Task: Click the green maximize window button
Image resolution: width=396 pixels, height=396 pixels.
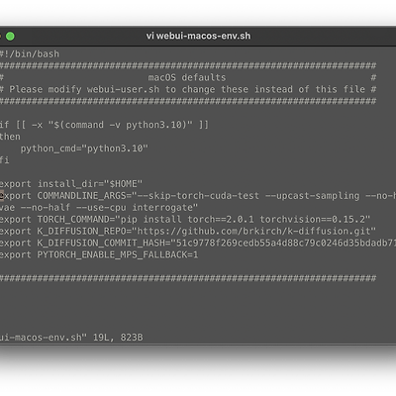Action: pyautogui.click(x=10, y=37)
